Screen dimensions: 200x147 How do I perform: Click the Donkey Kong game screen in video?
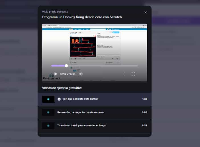(83, 47)
